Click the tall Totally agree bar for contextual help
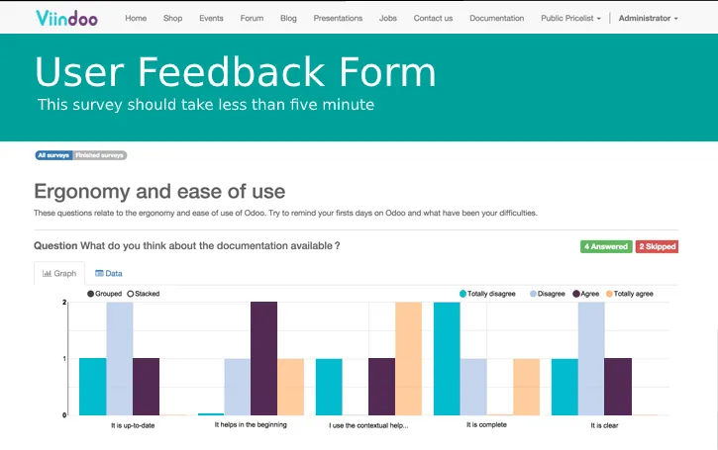 coord(408,359)
